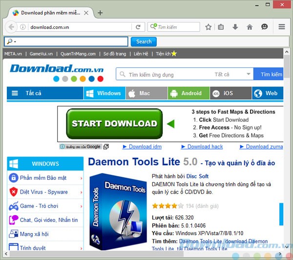Open the Firefox hamburger menu
This screenshot has height=260, width=293.
pos(282,27)
